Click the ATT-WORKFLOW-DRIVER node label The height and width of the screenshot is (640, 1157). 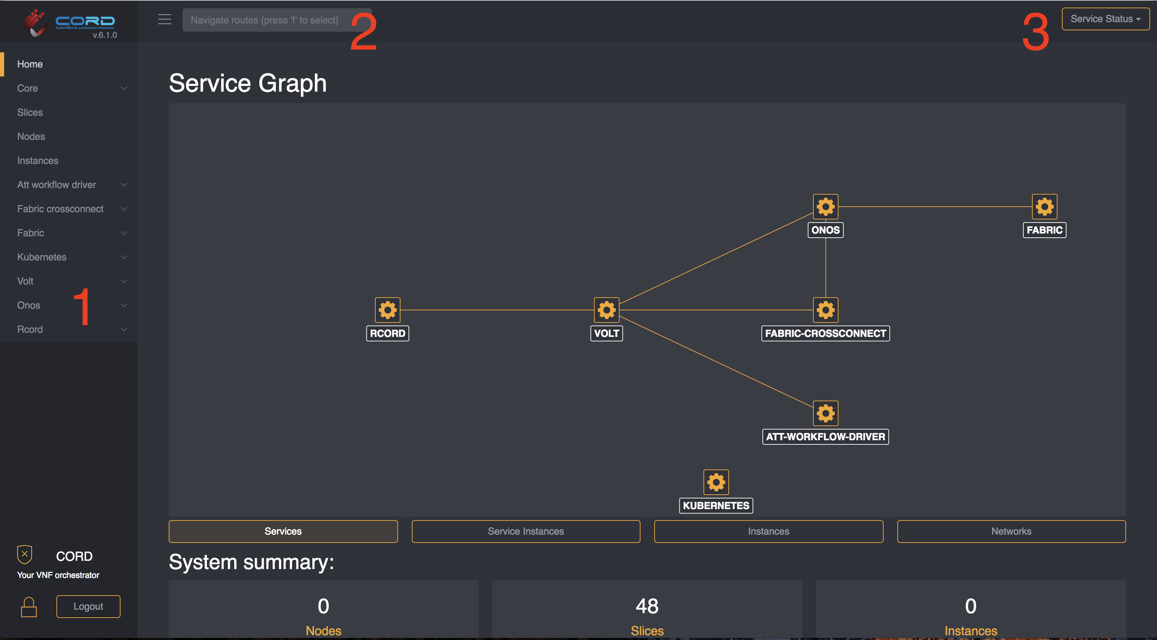pos(825,437)
